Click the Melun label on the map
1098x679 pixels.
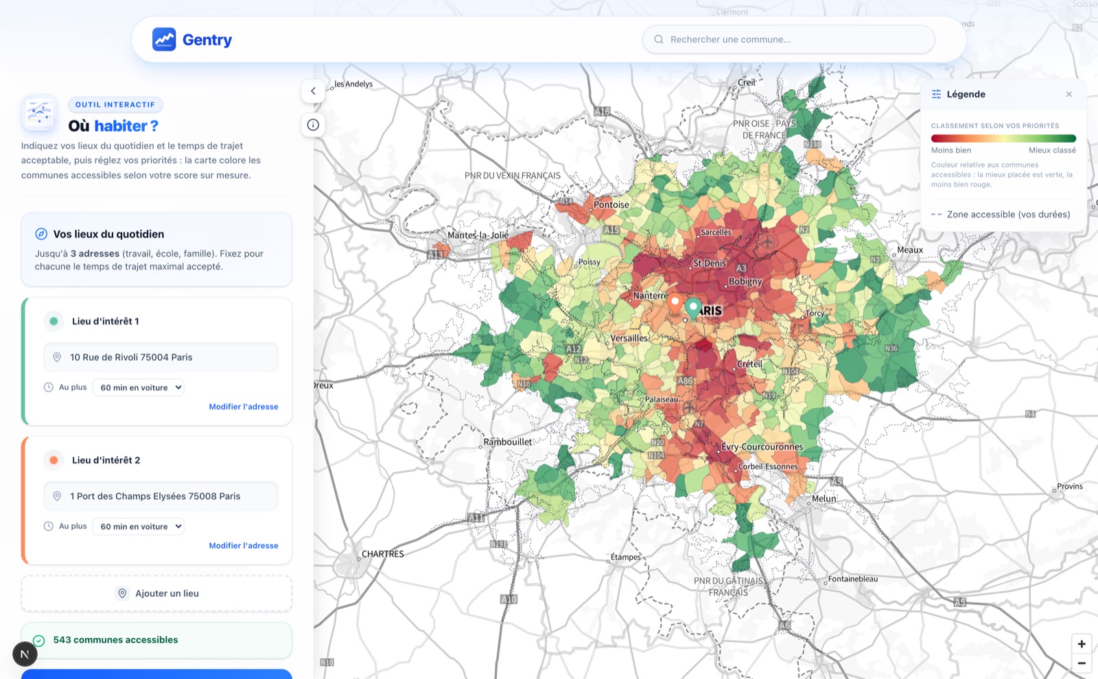pyautogui.click(x=824, y=499)
